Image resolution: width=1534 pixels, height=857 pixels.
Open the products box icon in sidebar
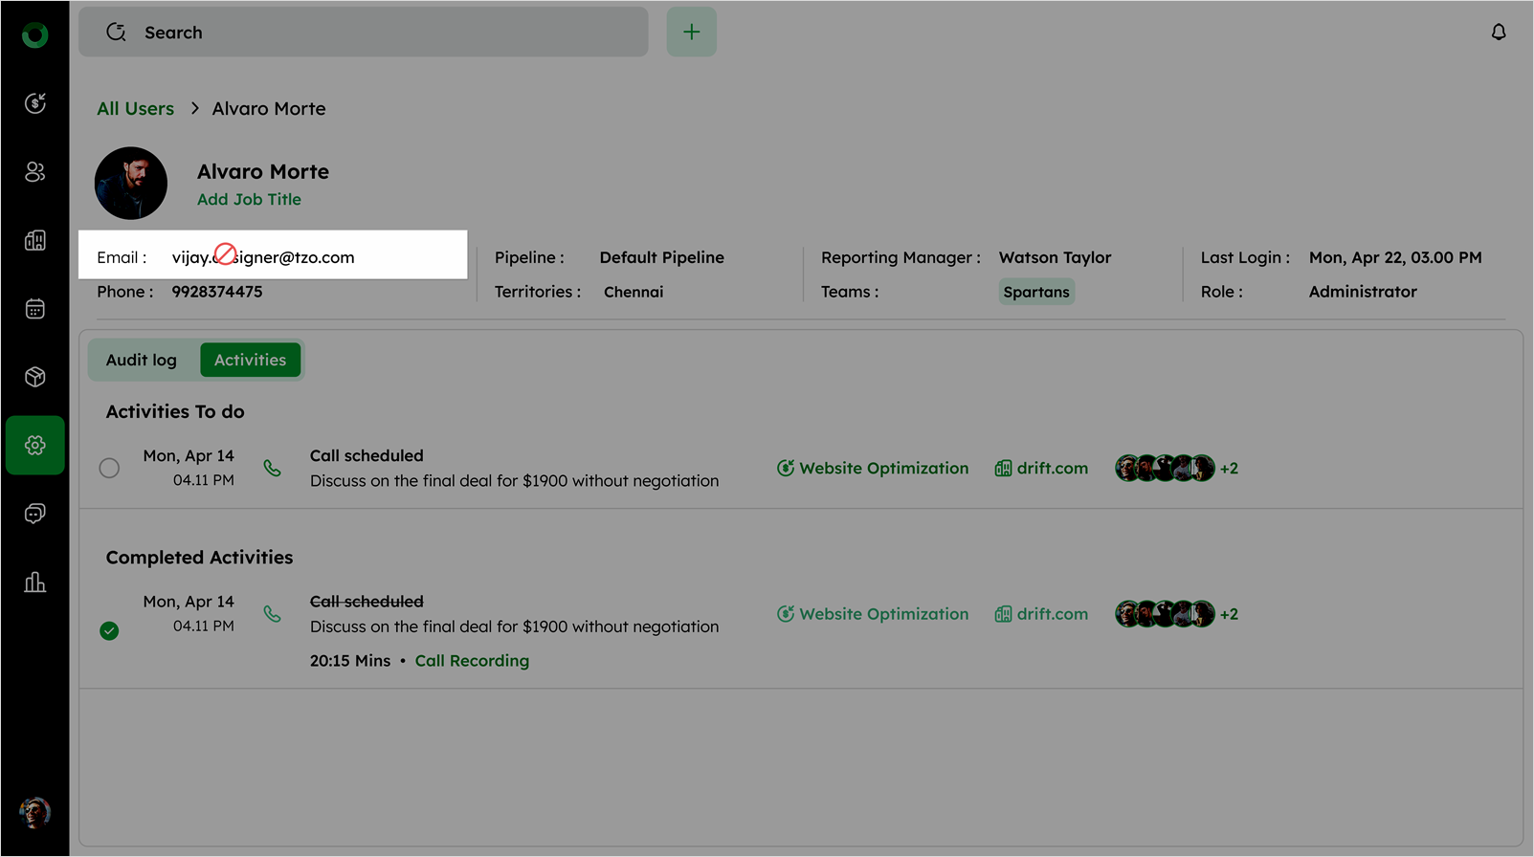(35, 377)
